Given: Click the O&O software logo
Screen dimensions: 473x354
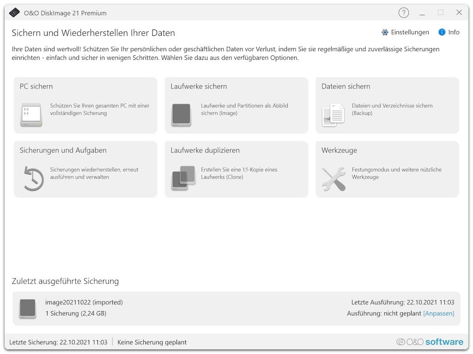Looking at the screenshot, I should coord(430,342).
